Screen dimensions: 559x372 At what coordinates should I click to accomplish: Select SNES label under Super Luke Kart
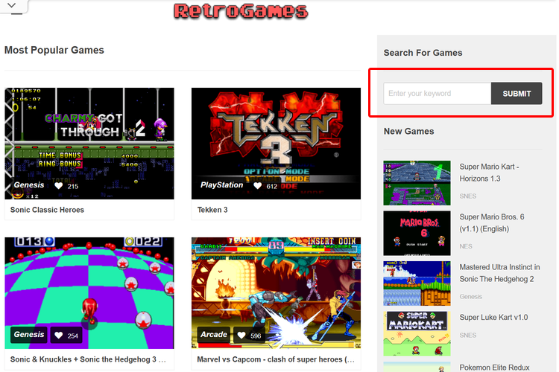coord(468,336)
